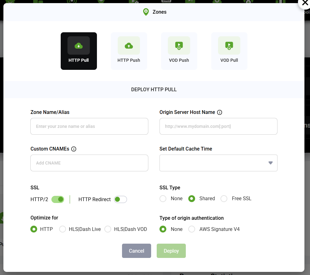Viewport: 310px width, 275px height.
Task: Click the DNS icon in the background top toolbar
Action: point(166,2)
